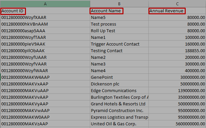This screenshot has height=128, width=206.
Task: Click the 188855.00 revenue cell
Action: click(x=177, y=51)
